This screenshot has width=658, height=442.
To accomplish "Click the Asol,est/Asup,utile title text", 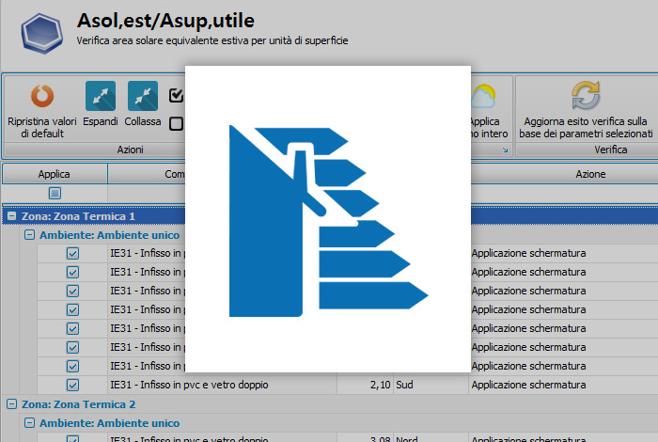I will [x=165, y=21].
